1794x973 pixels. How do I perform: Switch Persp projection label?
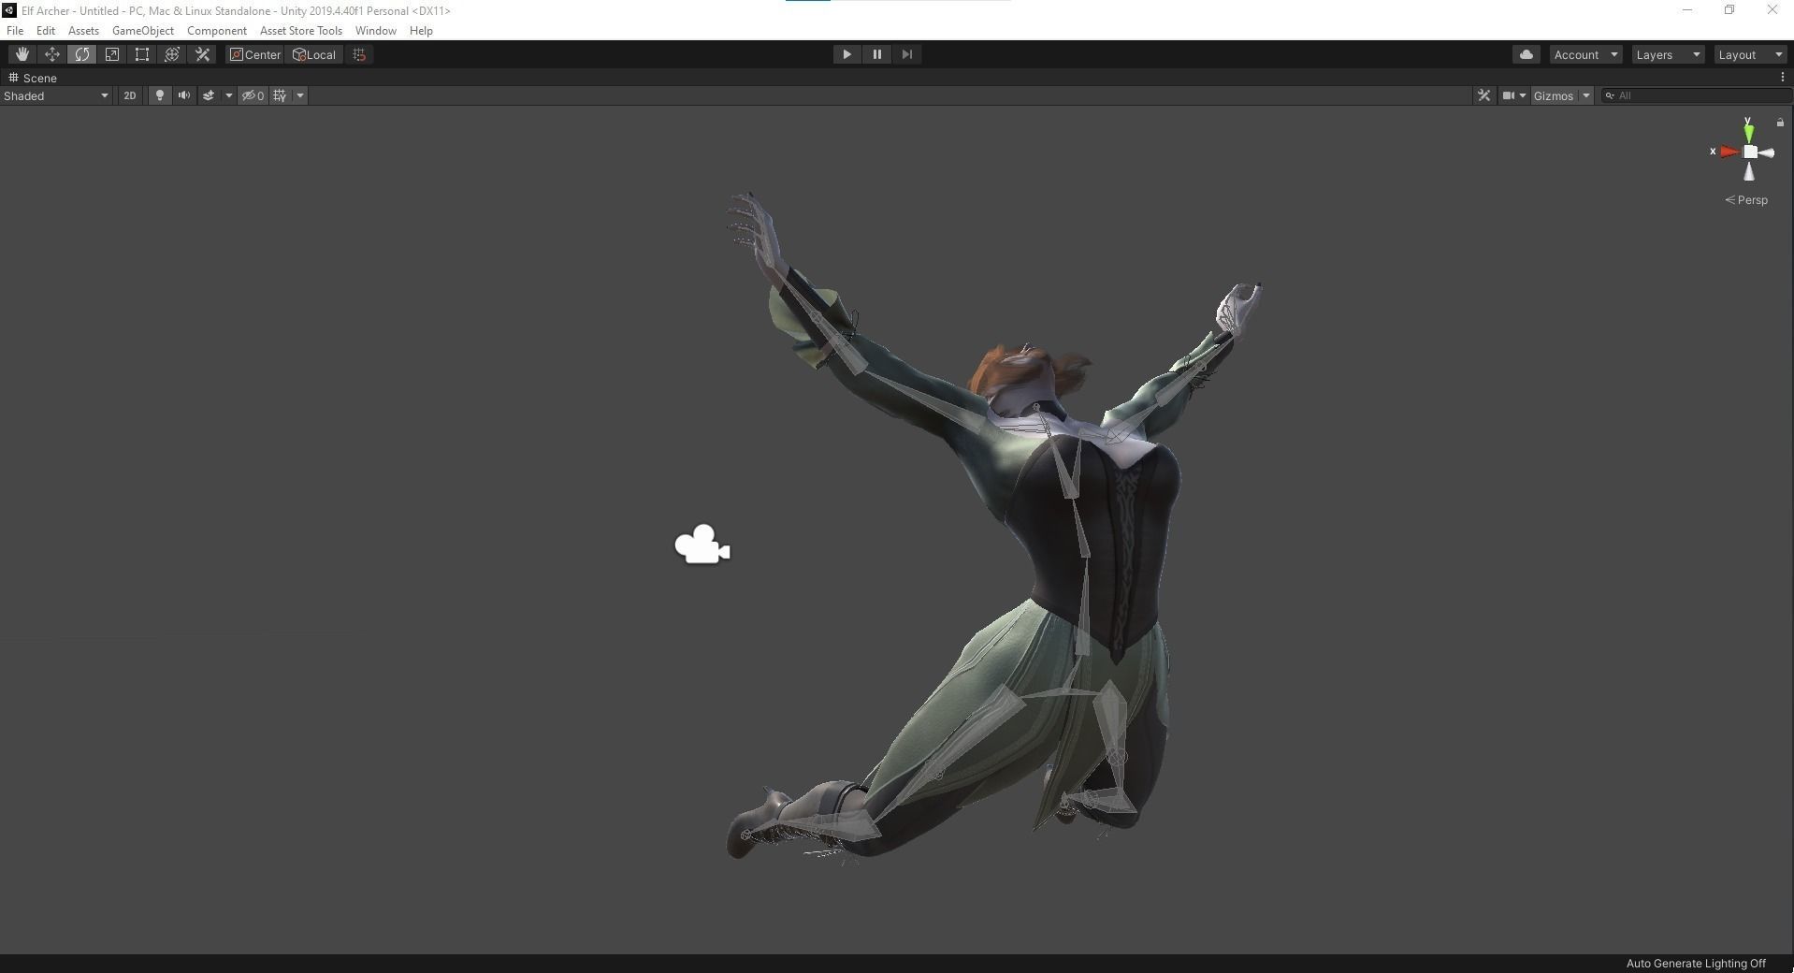pyautogui.click(x=1746, y=200)
